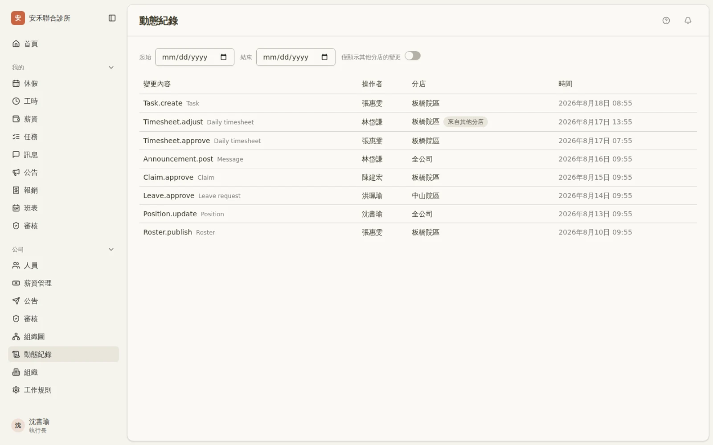Click the 薪資管理 banknote icon
Image resolution: width=713 pixels, height=445 pixels.
(x=16, y=283)
